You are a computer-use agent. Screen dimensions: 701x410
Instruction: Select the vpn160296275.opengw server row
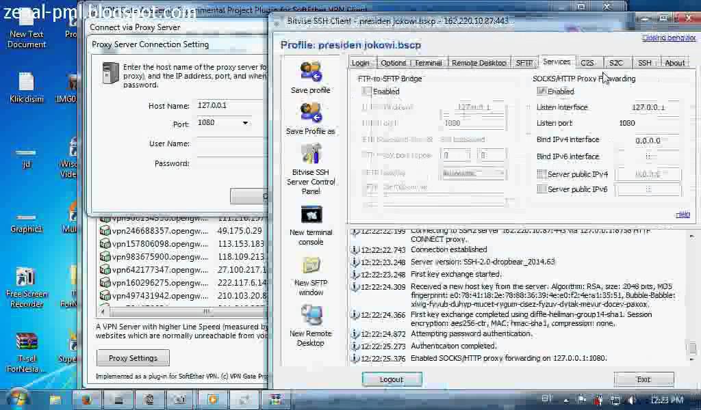183,283
